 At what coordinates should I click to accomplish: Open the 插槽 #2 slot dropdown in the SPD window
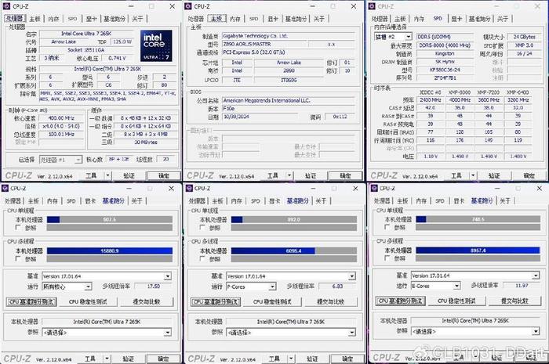coord(409,37)
